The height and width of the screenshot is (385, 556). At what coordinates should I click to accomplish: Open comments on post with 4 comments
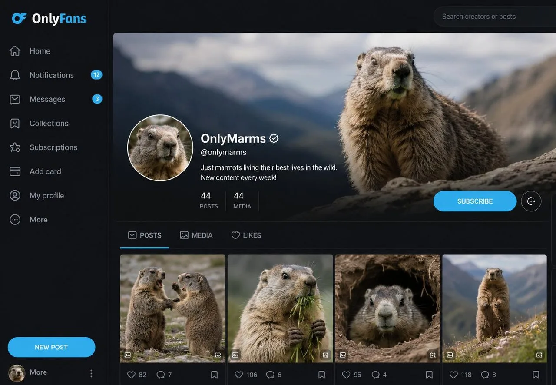click(375, 375)
